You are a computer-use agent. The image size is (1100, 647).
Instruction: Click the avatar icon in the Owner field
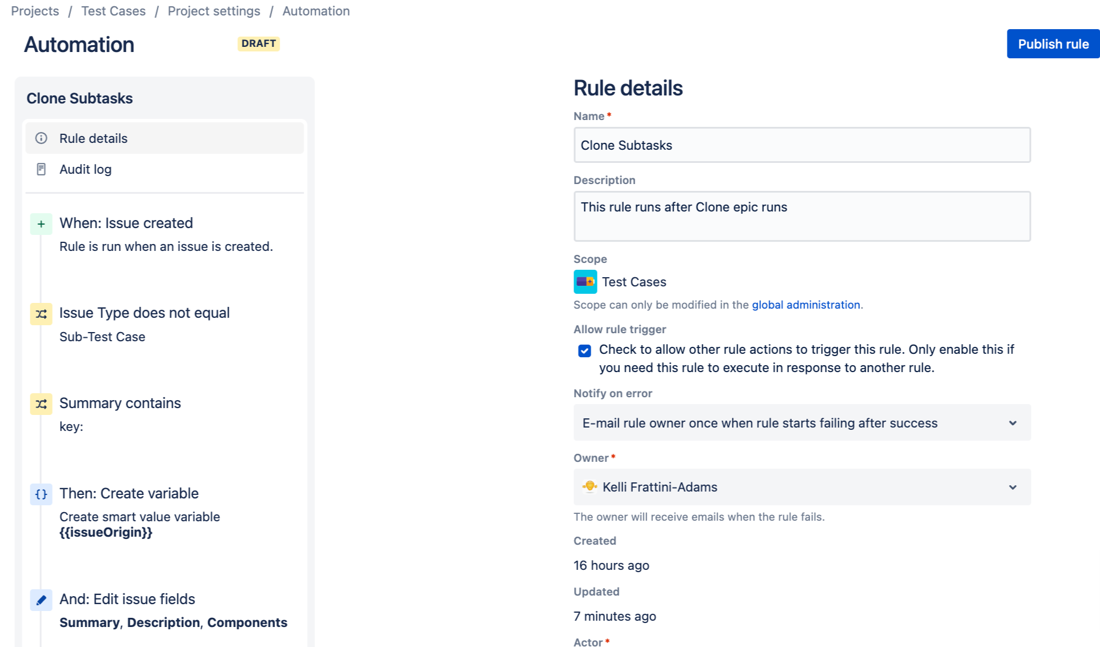click(589, 487)
